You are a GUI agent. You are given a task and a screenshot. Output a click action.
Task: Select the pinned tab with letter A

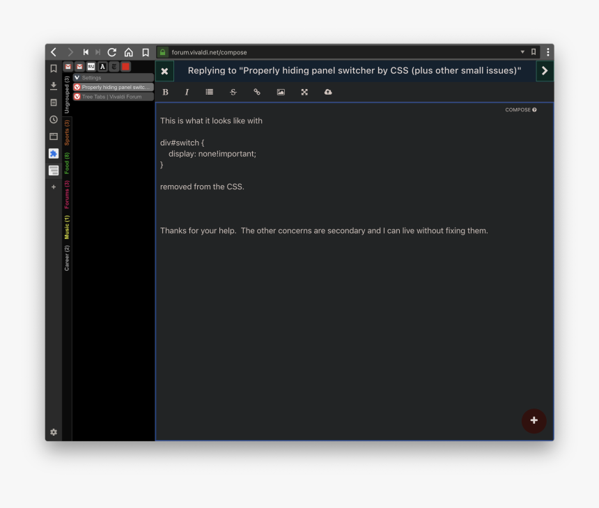pos(102,67)
